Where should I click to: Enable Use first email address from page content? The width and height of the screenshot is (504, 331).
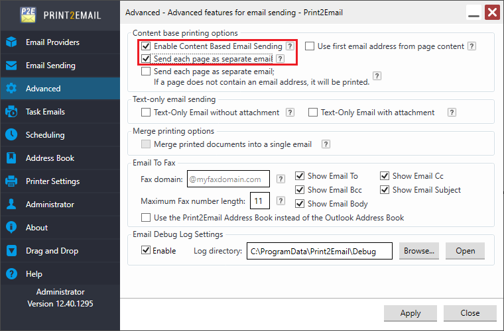[310, 46]
